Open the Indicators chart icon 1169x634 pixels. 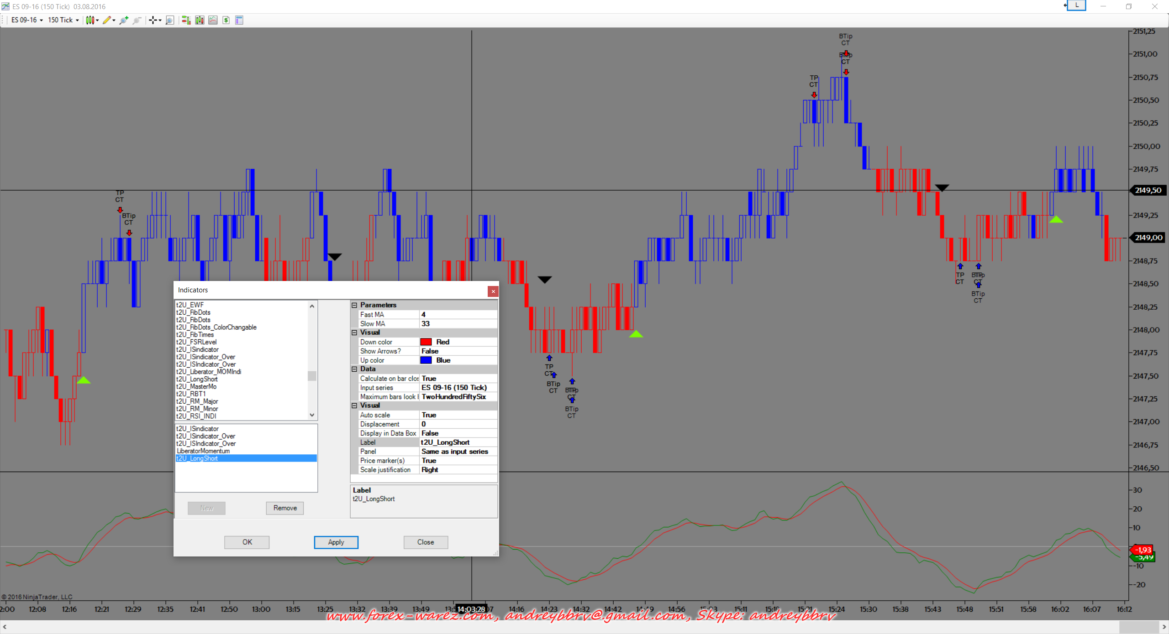tap(213, 20)
